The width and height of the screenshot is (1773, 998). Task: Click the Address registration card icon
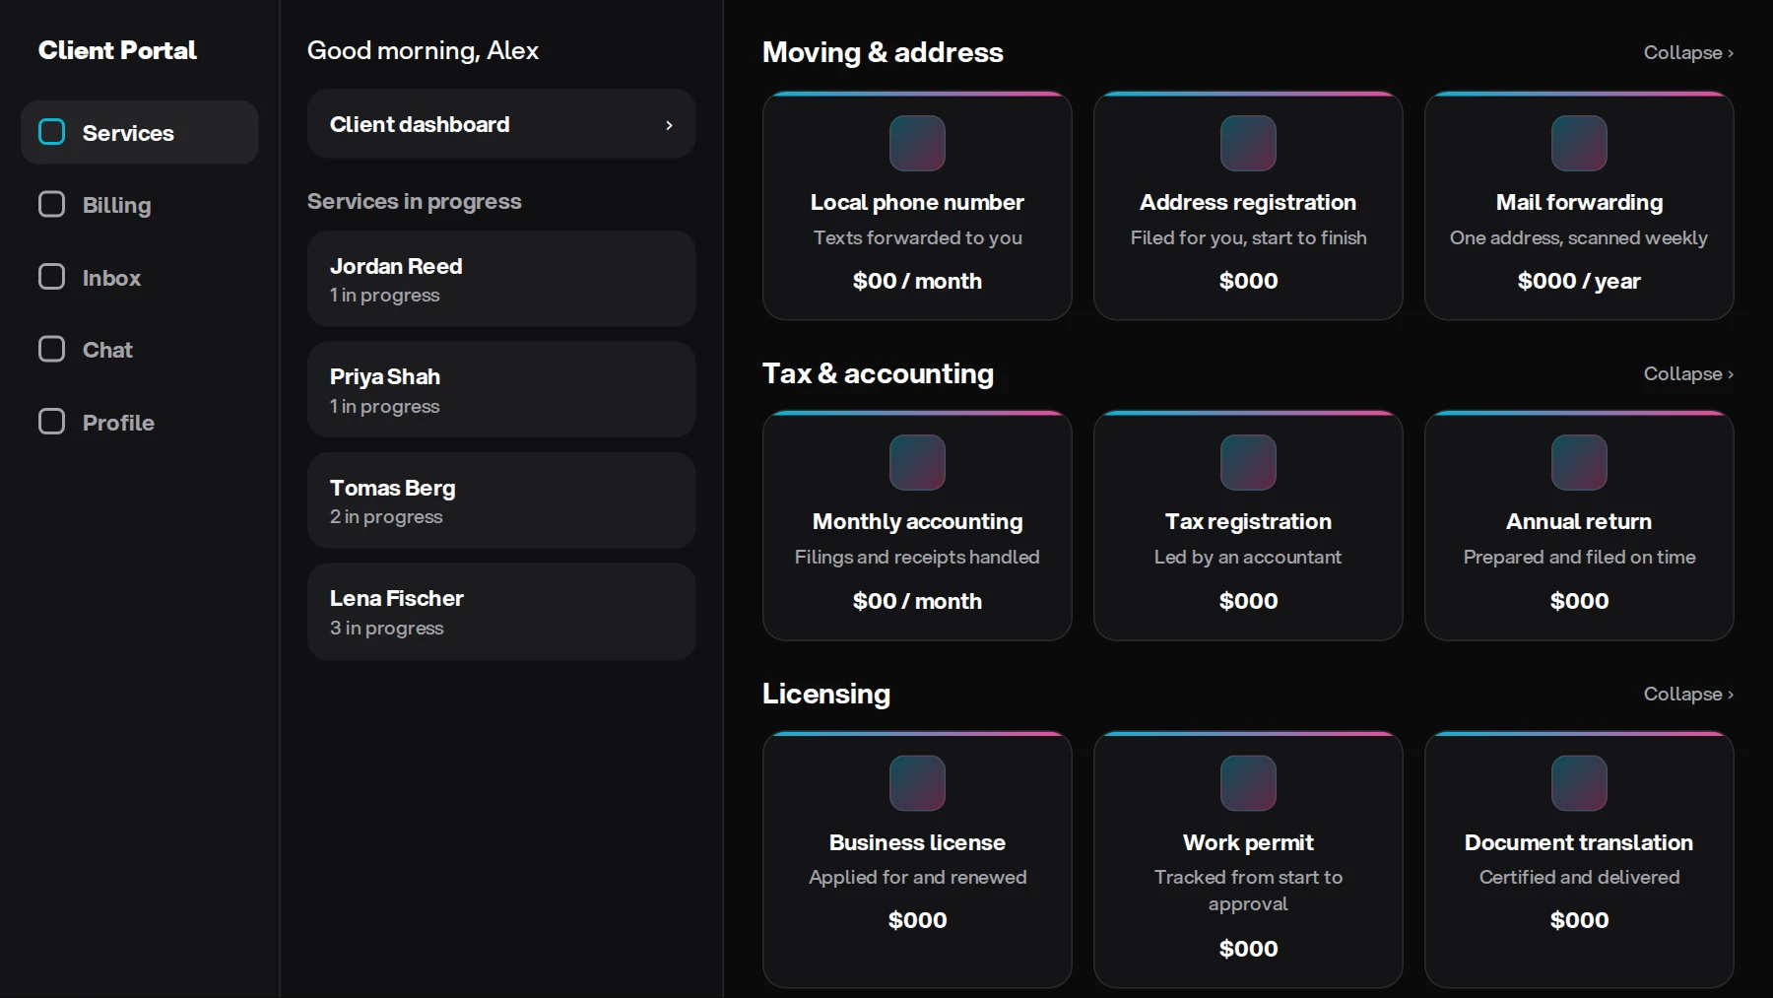[1248, 143]
